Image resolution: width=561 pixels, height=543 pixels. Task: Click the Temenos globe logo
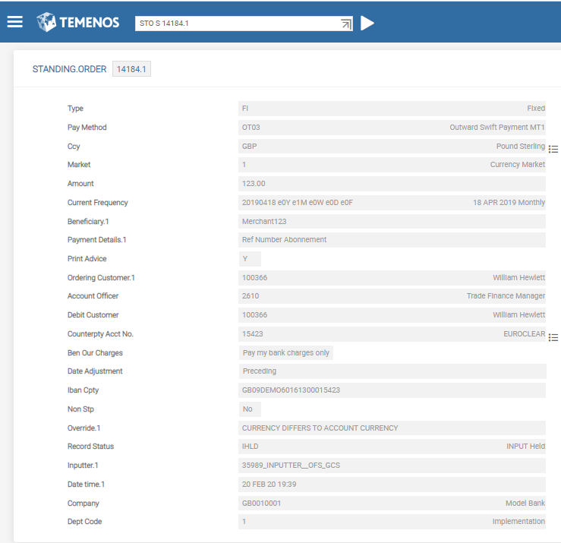point(46,22)
